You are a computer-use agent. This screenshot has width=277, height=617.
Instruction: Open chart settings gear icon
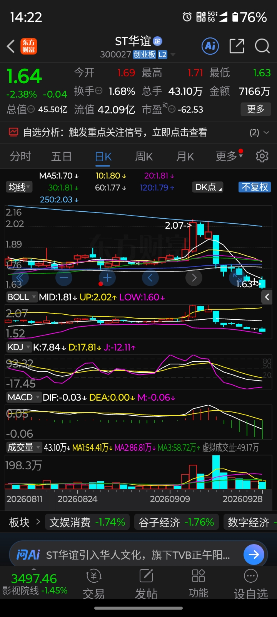point(262,156)
